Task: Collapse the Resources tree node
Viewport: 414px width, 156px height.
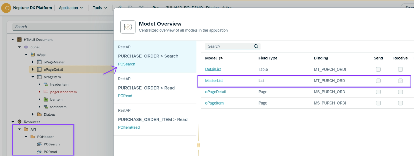Action: [x=13, y=122]
